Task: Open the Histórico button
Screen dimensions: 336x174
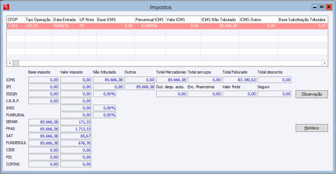Action: click(312, 128)
